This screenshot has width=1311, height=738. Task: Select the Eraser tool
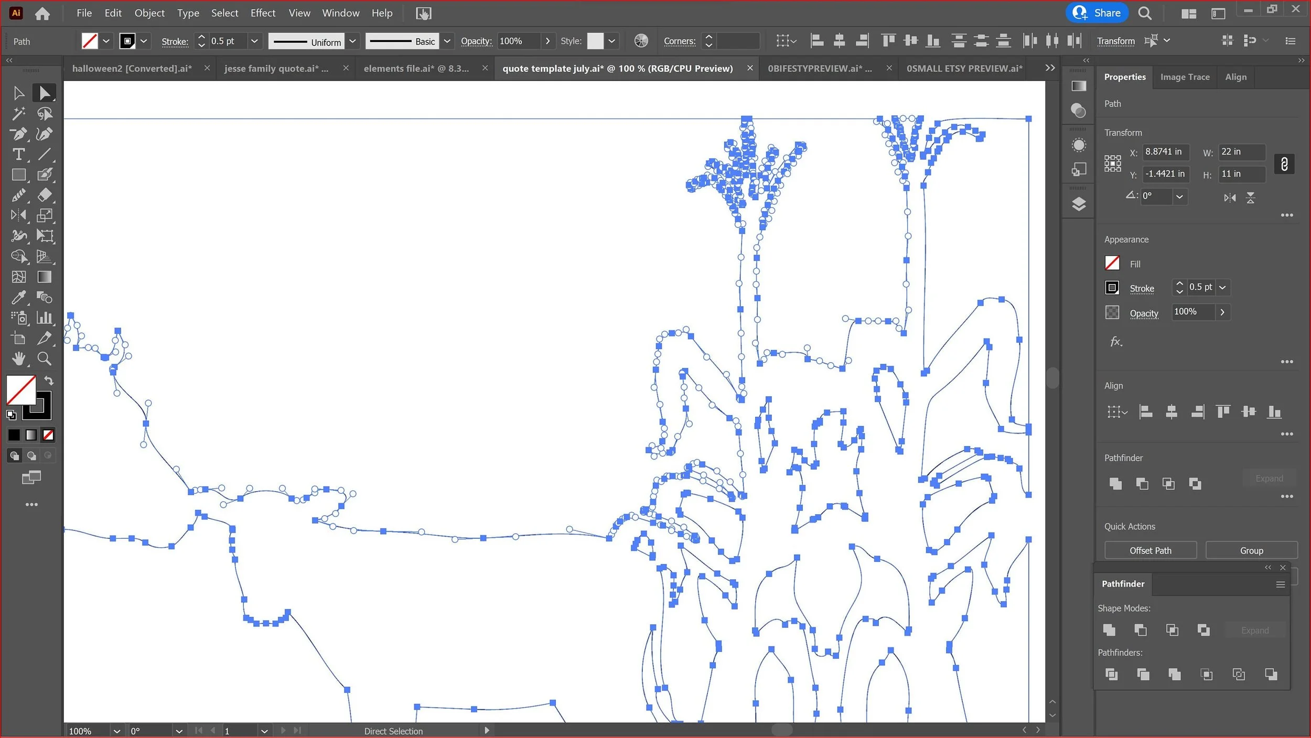click(x=45, y=195)
